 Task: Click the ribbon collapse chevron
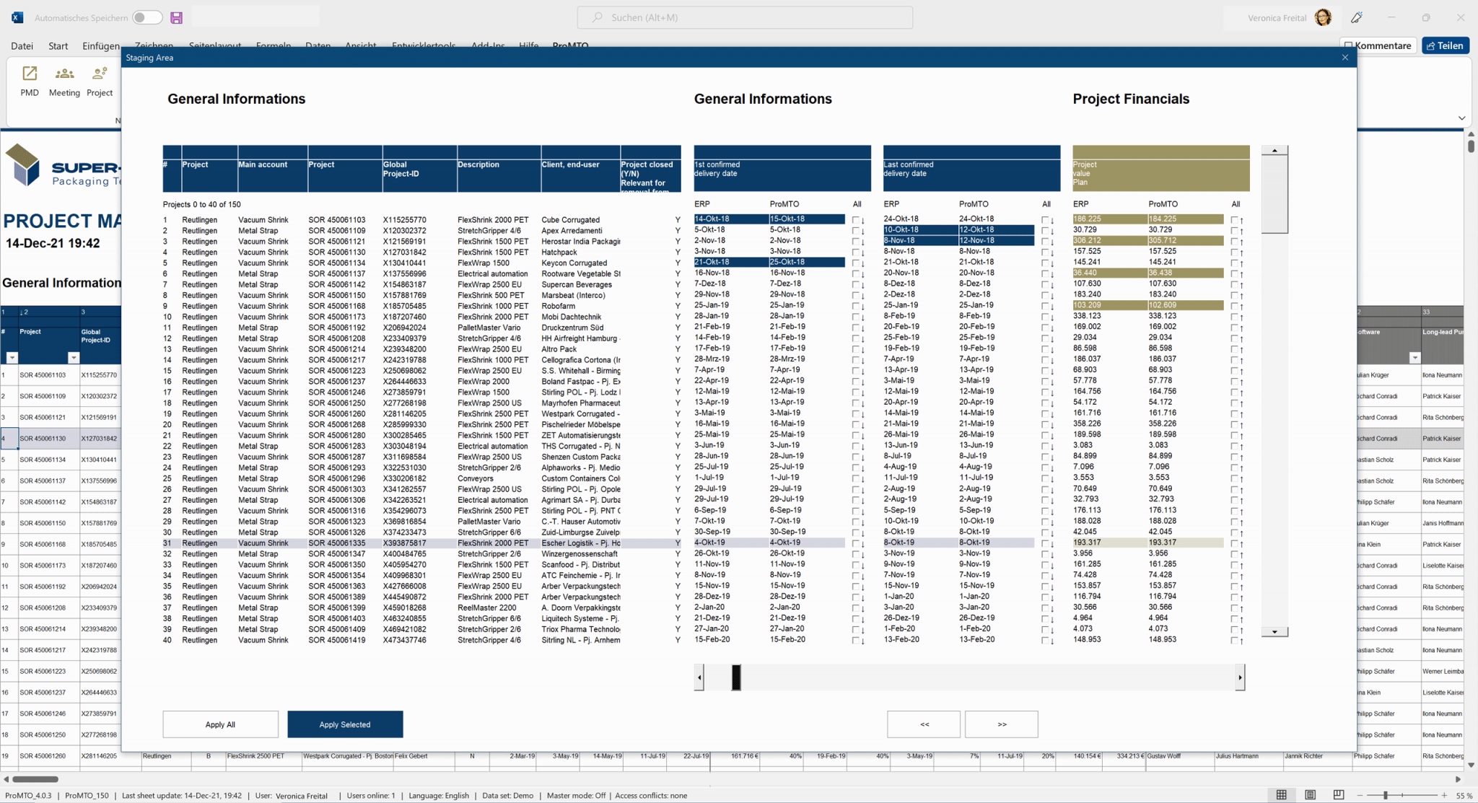[x=1461, y=118]
